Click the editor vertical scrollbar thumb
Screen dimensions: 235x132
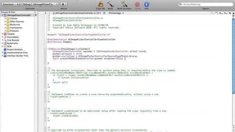pos(234,56)
